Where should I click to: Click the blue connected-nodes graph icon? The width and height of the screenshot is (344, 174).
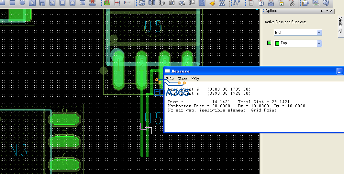pyautogui.click(x=236, y=3)
